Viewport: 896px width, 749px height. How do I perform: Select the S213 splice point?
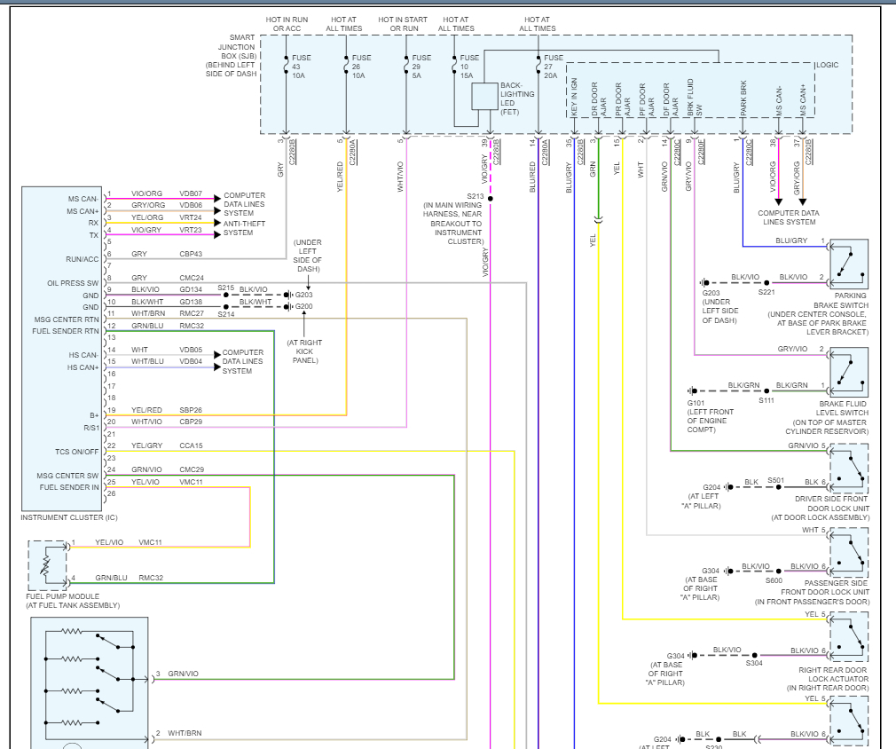click(x=491, y=198)
